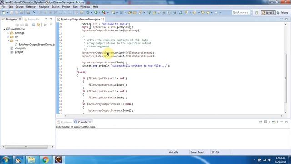Maximize the Navigator panel
Image resolution: width=291 pixels, height=164 pixels.
[x=50, y=19]
